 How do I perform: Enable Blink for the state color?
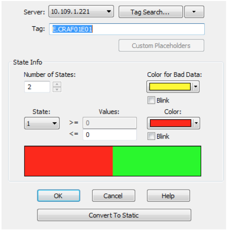[151, 136]
